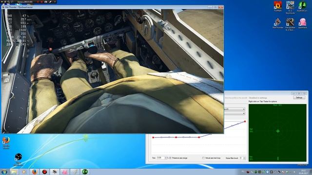The height and width of the screenshot is (175, 312).
Task: Switch to the green JoystickCurves taskbar icon
Action: click(85, 172)
